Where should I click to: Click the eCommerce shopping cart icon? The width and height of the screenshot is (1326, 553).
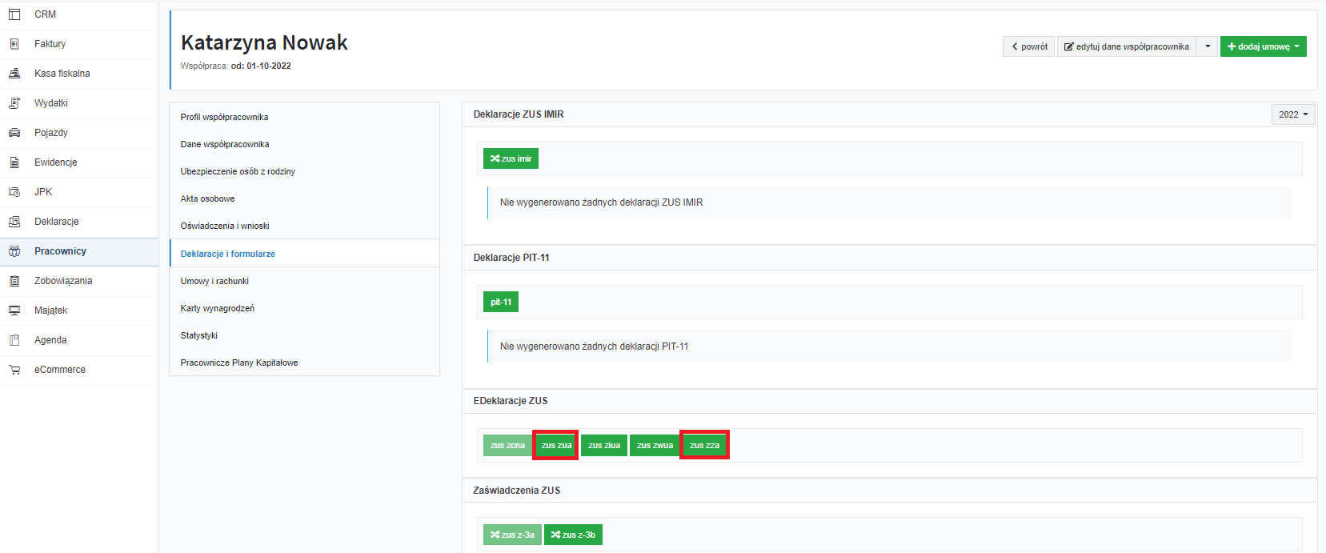click(14, 370)
